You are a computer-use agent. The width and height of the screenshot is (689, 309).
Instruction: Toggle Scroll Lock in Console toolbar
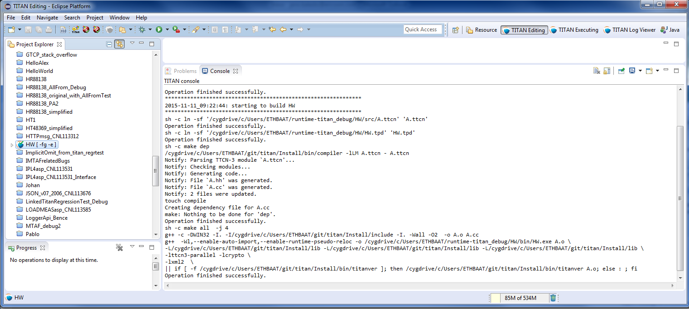[x=607, y=71]
